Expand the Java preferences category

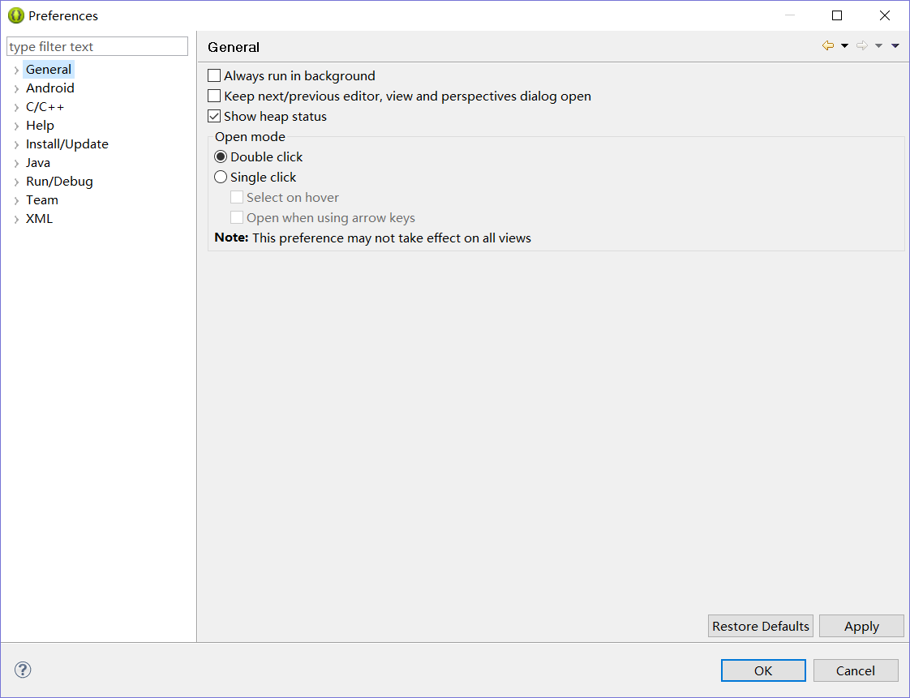(16, 162)
